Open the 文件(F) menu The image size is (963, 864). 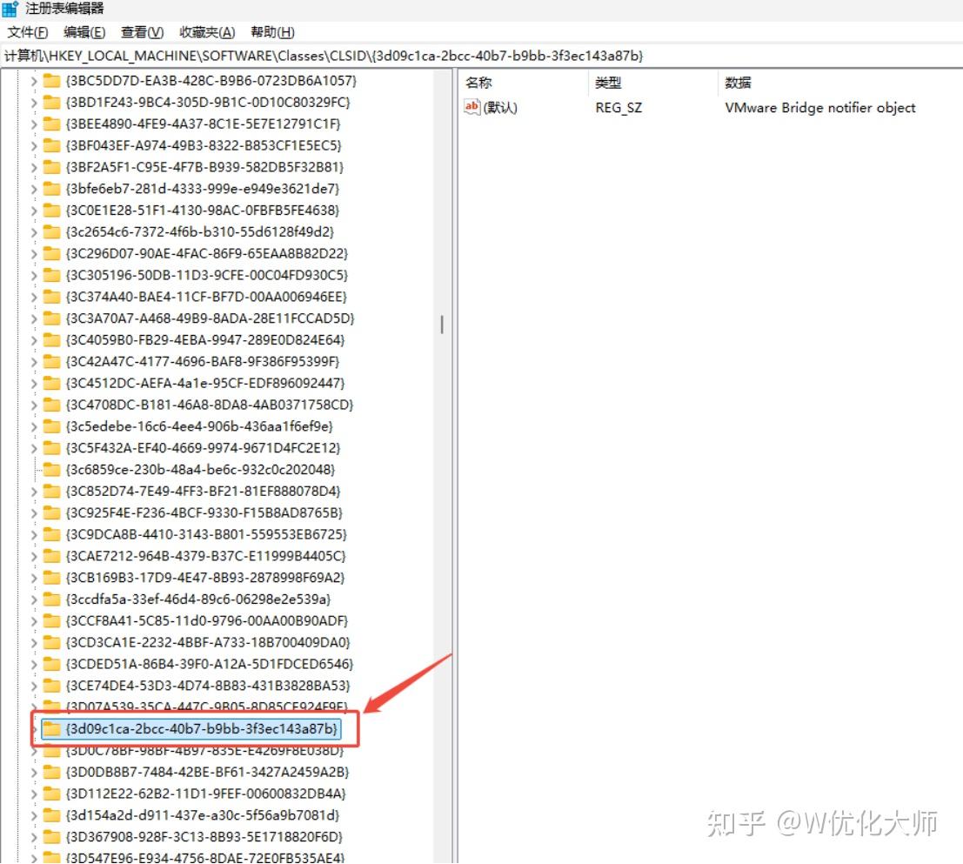(x=27, y=32)
